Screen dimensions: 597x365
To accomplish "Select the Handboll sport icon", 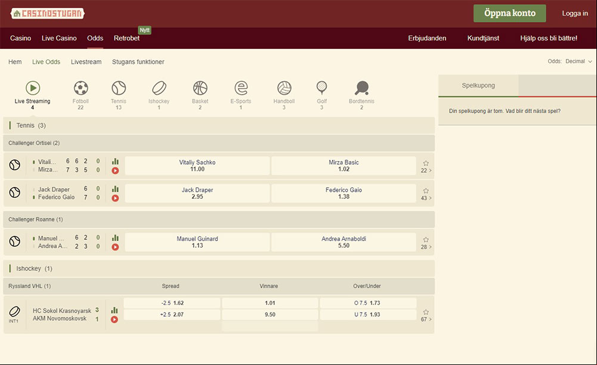I will click(x=284, y=95).
